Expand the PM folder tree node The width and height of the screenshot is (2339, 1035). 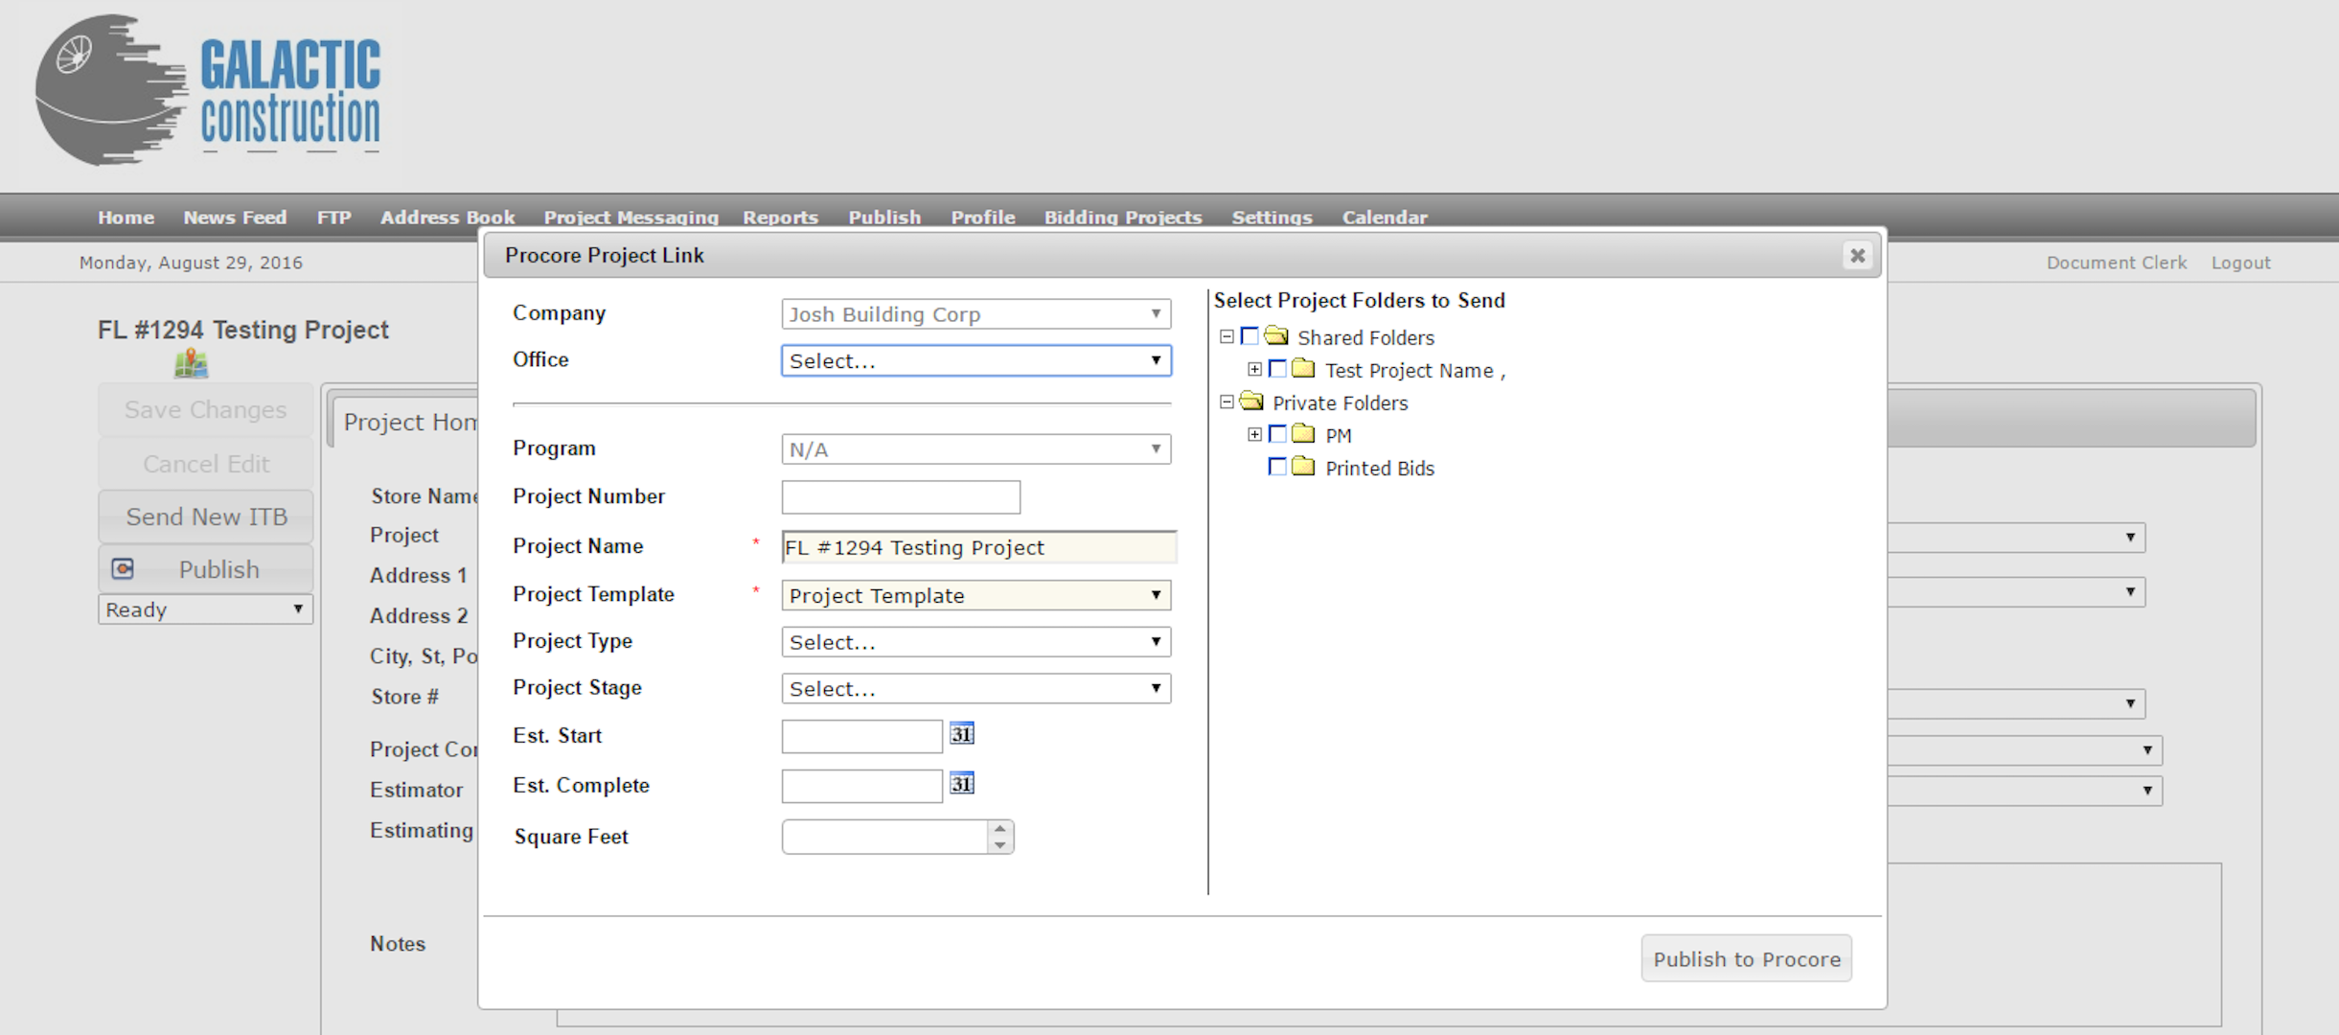(1254, 434)
